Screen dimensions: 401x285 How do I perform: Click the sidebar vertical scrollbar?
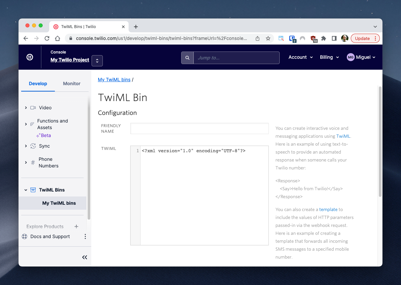click(x=89, y=159)
